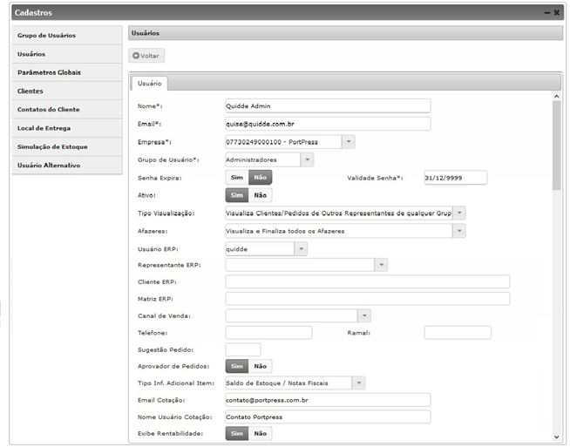Image resolution: width=570 pixels, height=447 pixels.
Task: Expand the Tipo Visualização dropdown
Action: [x=459, y=213]
